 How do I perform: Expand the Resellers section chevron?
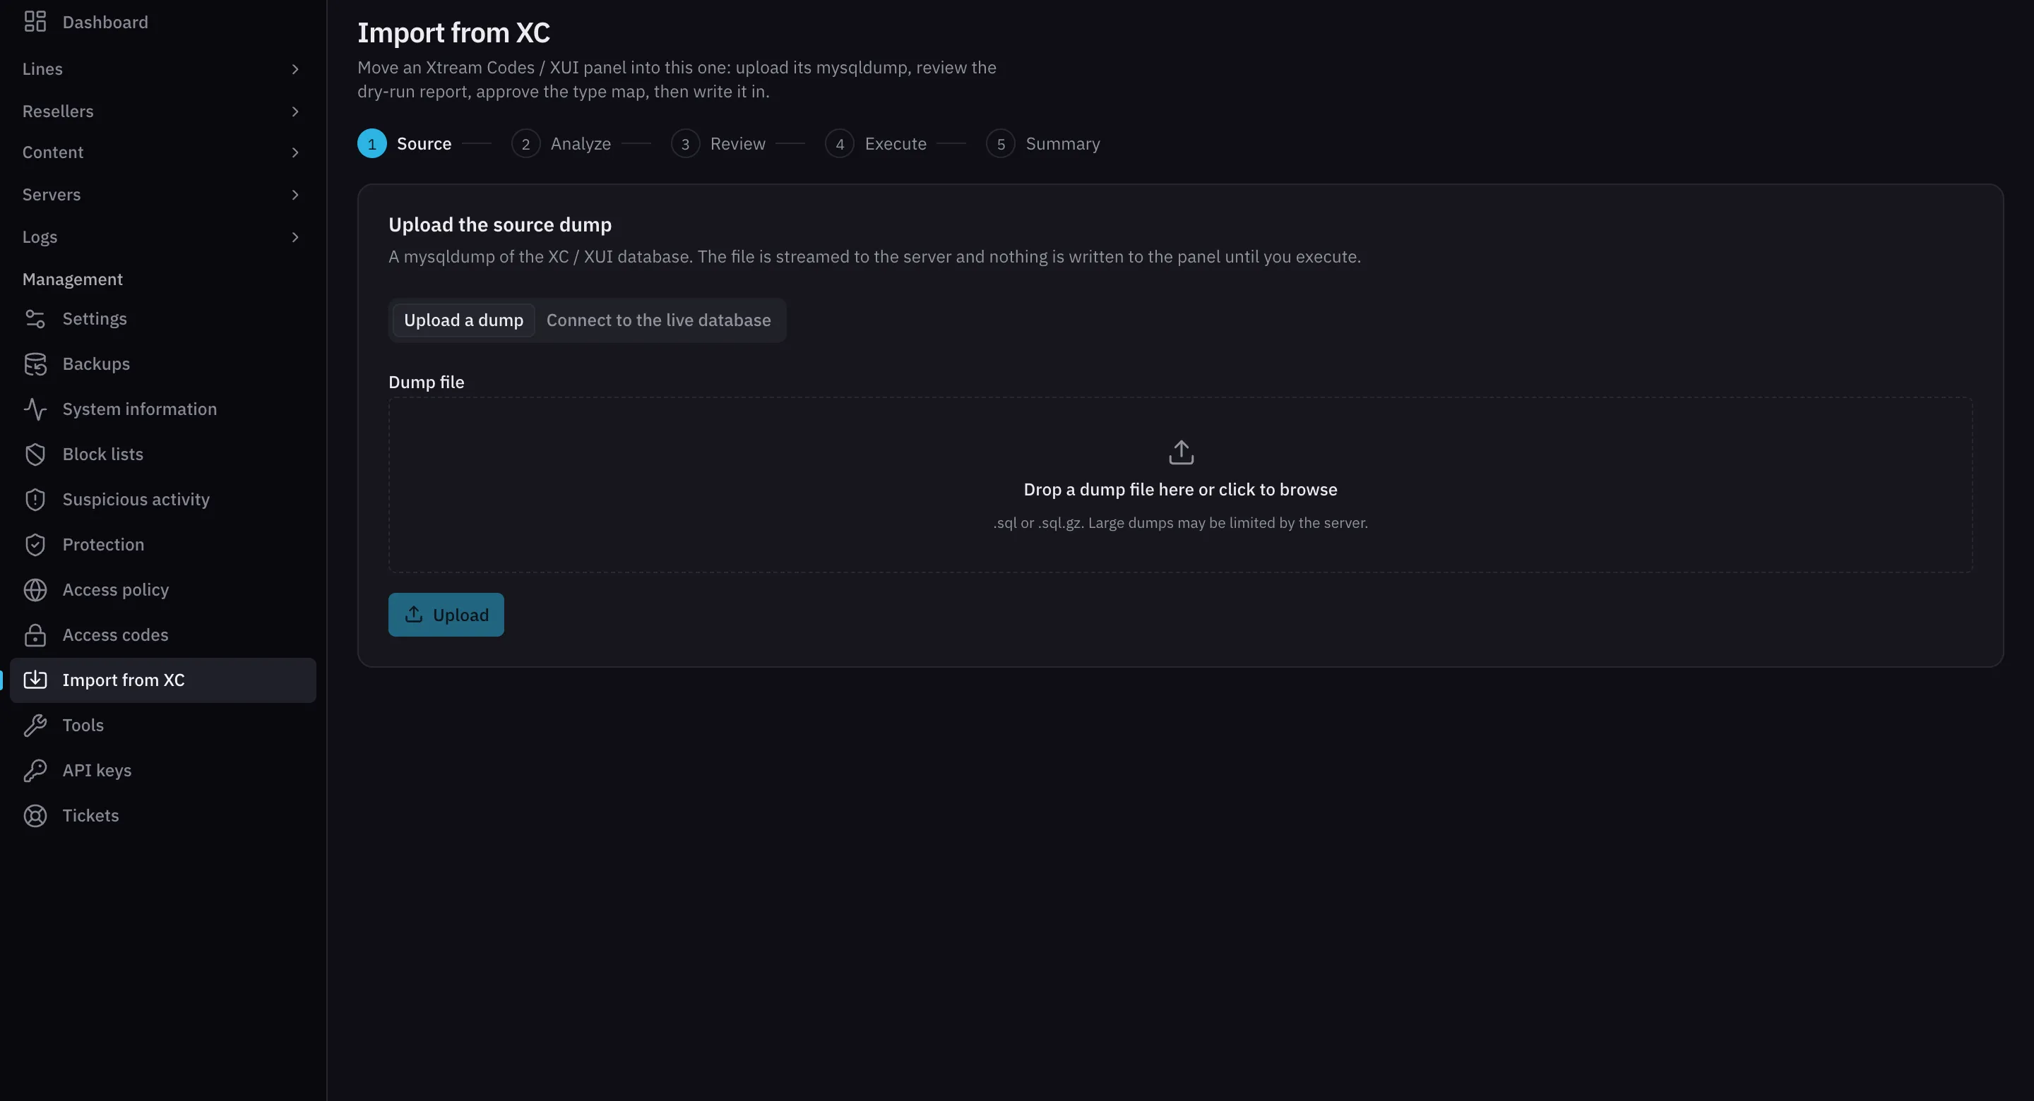295,112
